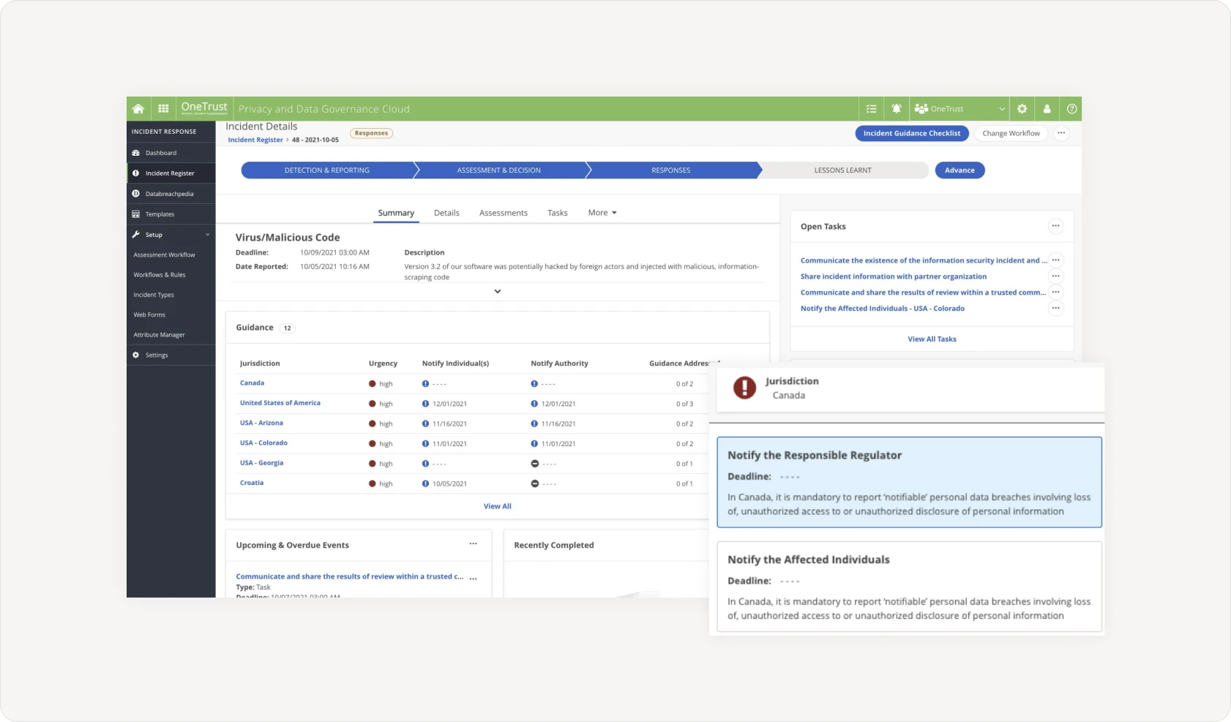
Task: Open Share incident information with partner organization task
Action: pos(894,277)
